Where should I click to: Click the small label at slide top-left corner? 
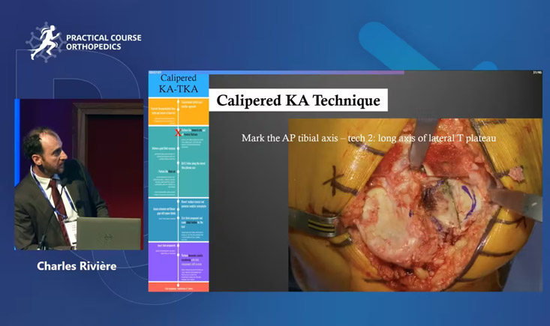(156, 73)
